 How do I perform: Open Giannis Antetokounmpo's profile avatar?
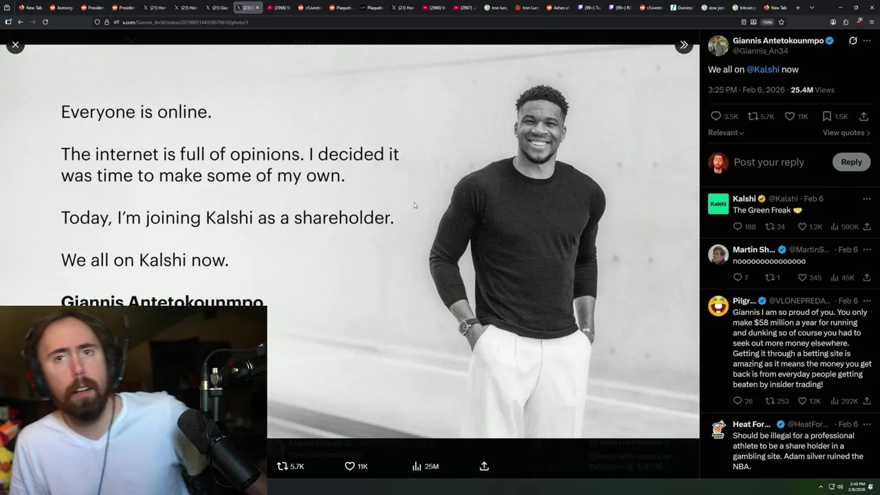point(718,45)
